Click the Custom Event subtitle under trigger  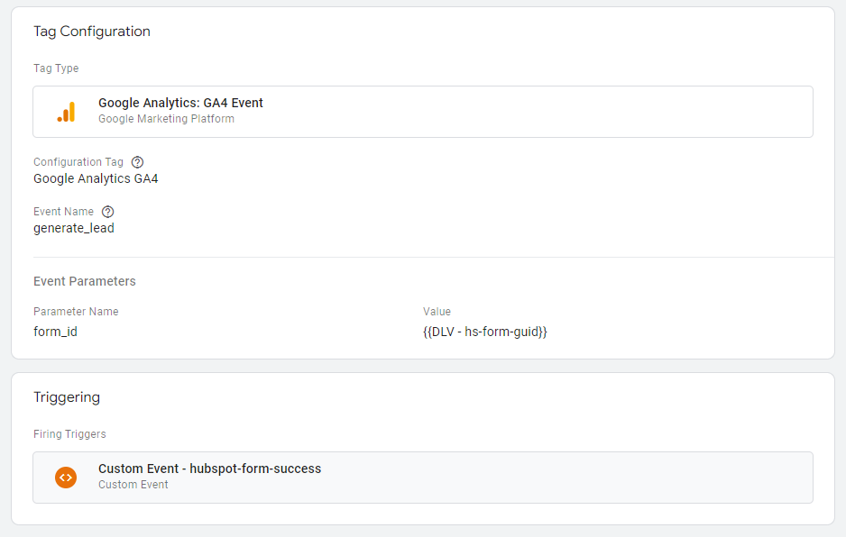(x=133, y=485)
